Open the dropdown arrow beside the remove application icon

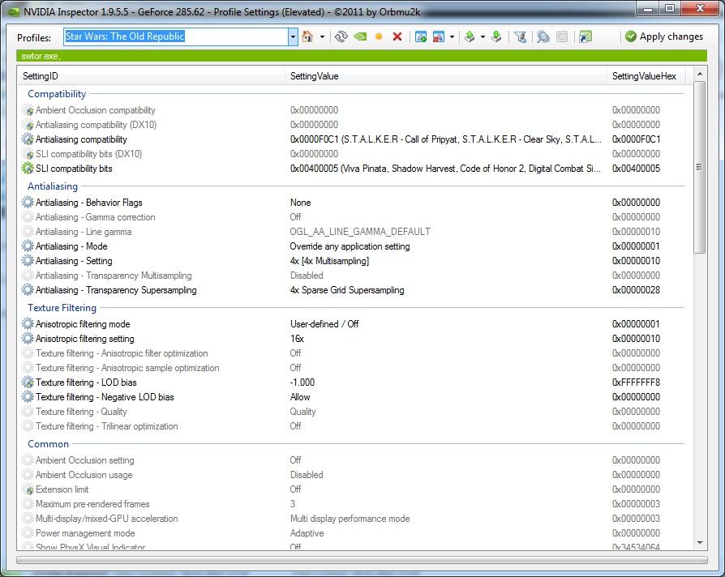pos(452,37)
